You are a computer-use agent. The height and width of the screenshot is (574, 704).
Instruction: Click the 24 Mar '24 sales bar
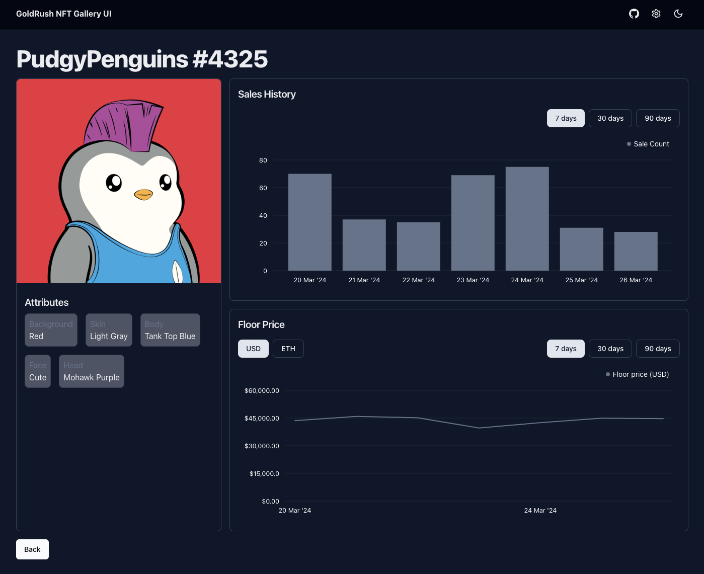(x=527, y=219)
